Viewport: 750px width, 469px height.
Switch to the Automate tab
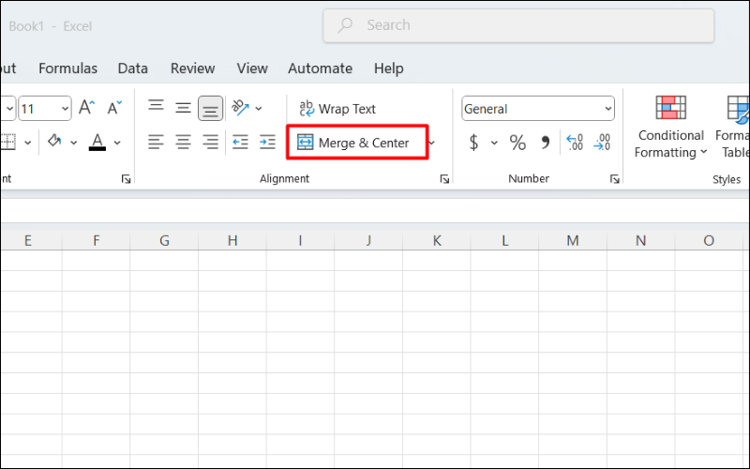click(320, 68)
